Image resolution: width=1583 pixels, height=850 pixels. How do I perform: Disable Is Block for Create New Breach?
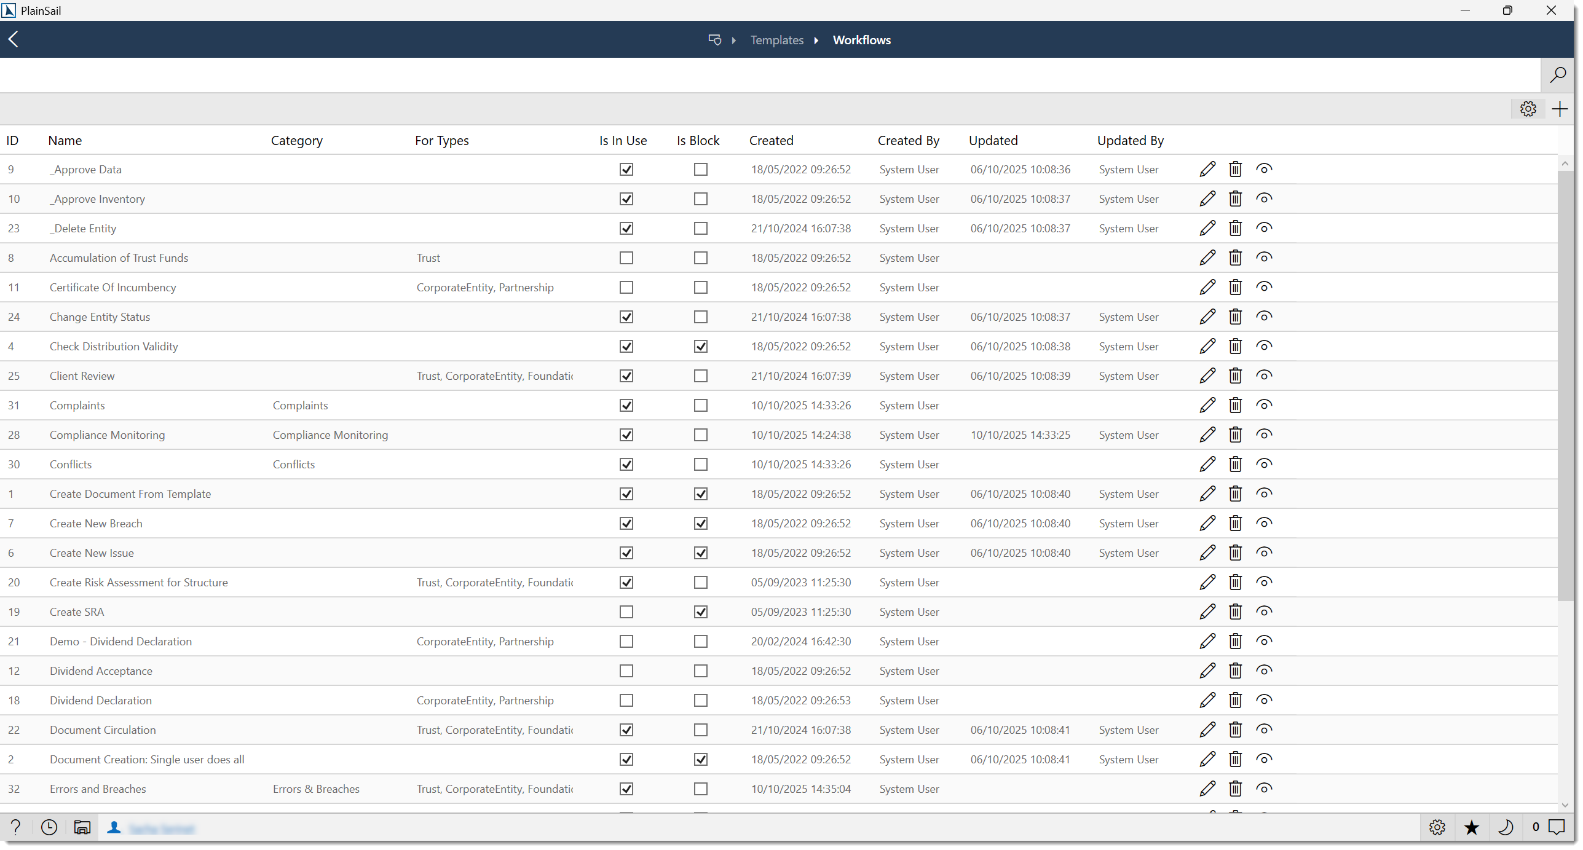[x=700, y=523]
